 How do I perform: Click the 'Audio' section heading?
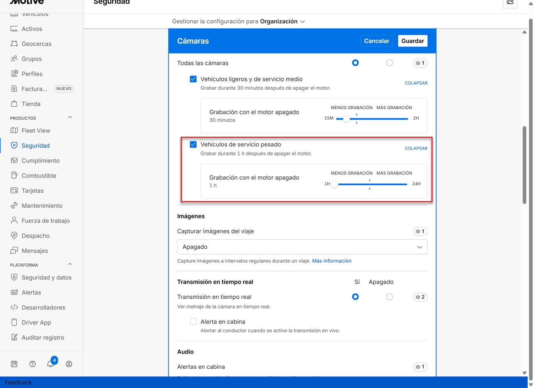click(186, 351)
